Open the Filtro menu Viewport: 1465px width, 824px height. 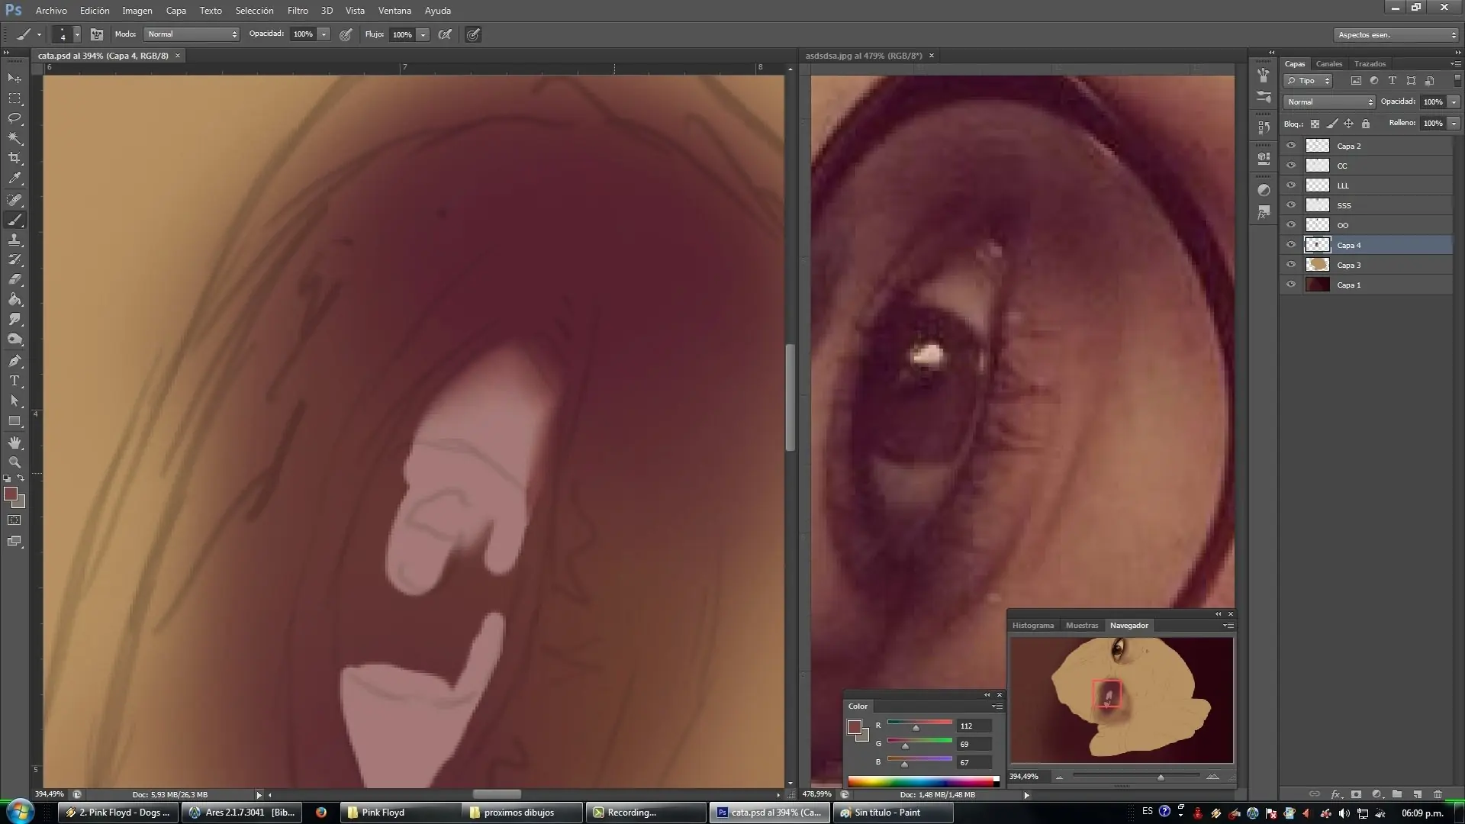click(298, 11)
